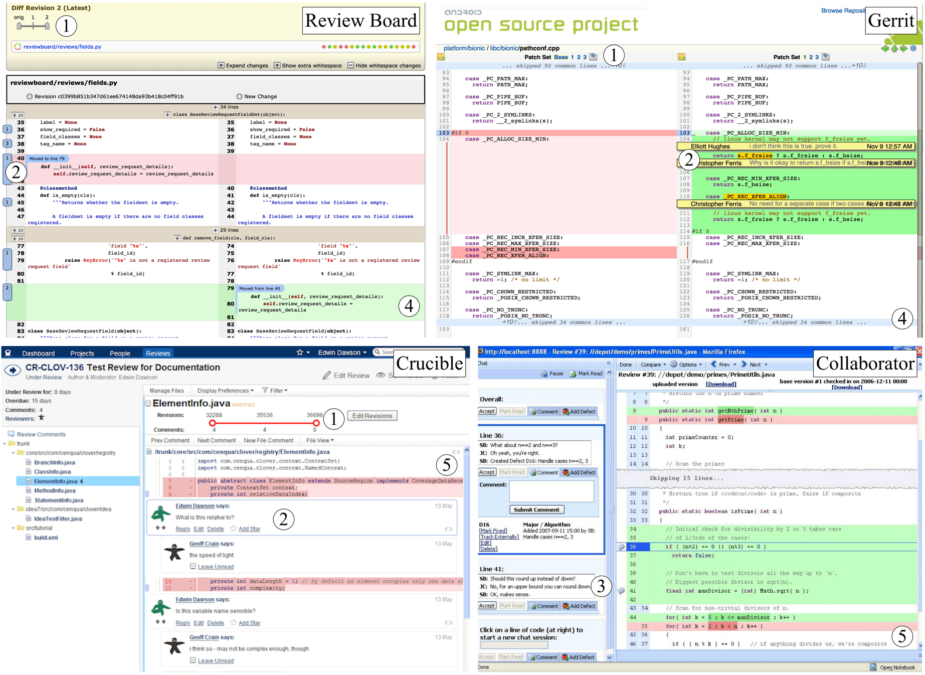Toggle first Leave Unread checkbox under Geoff Crain
The width and height of the screenshot is (925, 675).
tap(193, 566)
